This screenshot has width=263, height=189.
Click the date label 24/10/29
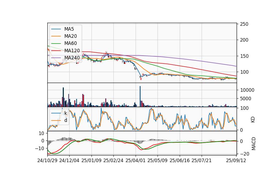tap(47, 161)
